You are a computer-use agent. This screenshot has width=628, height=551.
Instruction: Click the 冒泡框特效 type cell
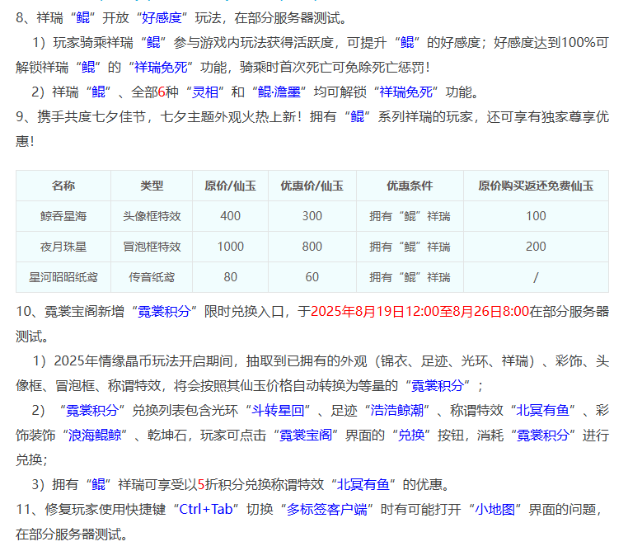152,247
